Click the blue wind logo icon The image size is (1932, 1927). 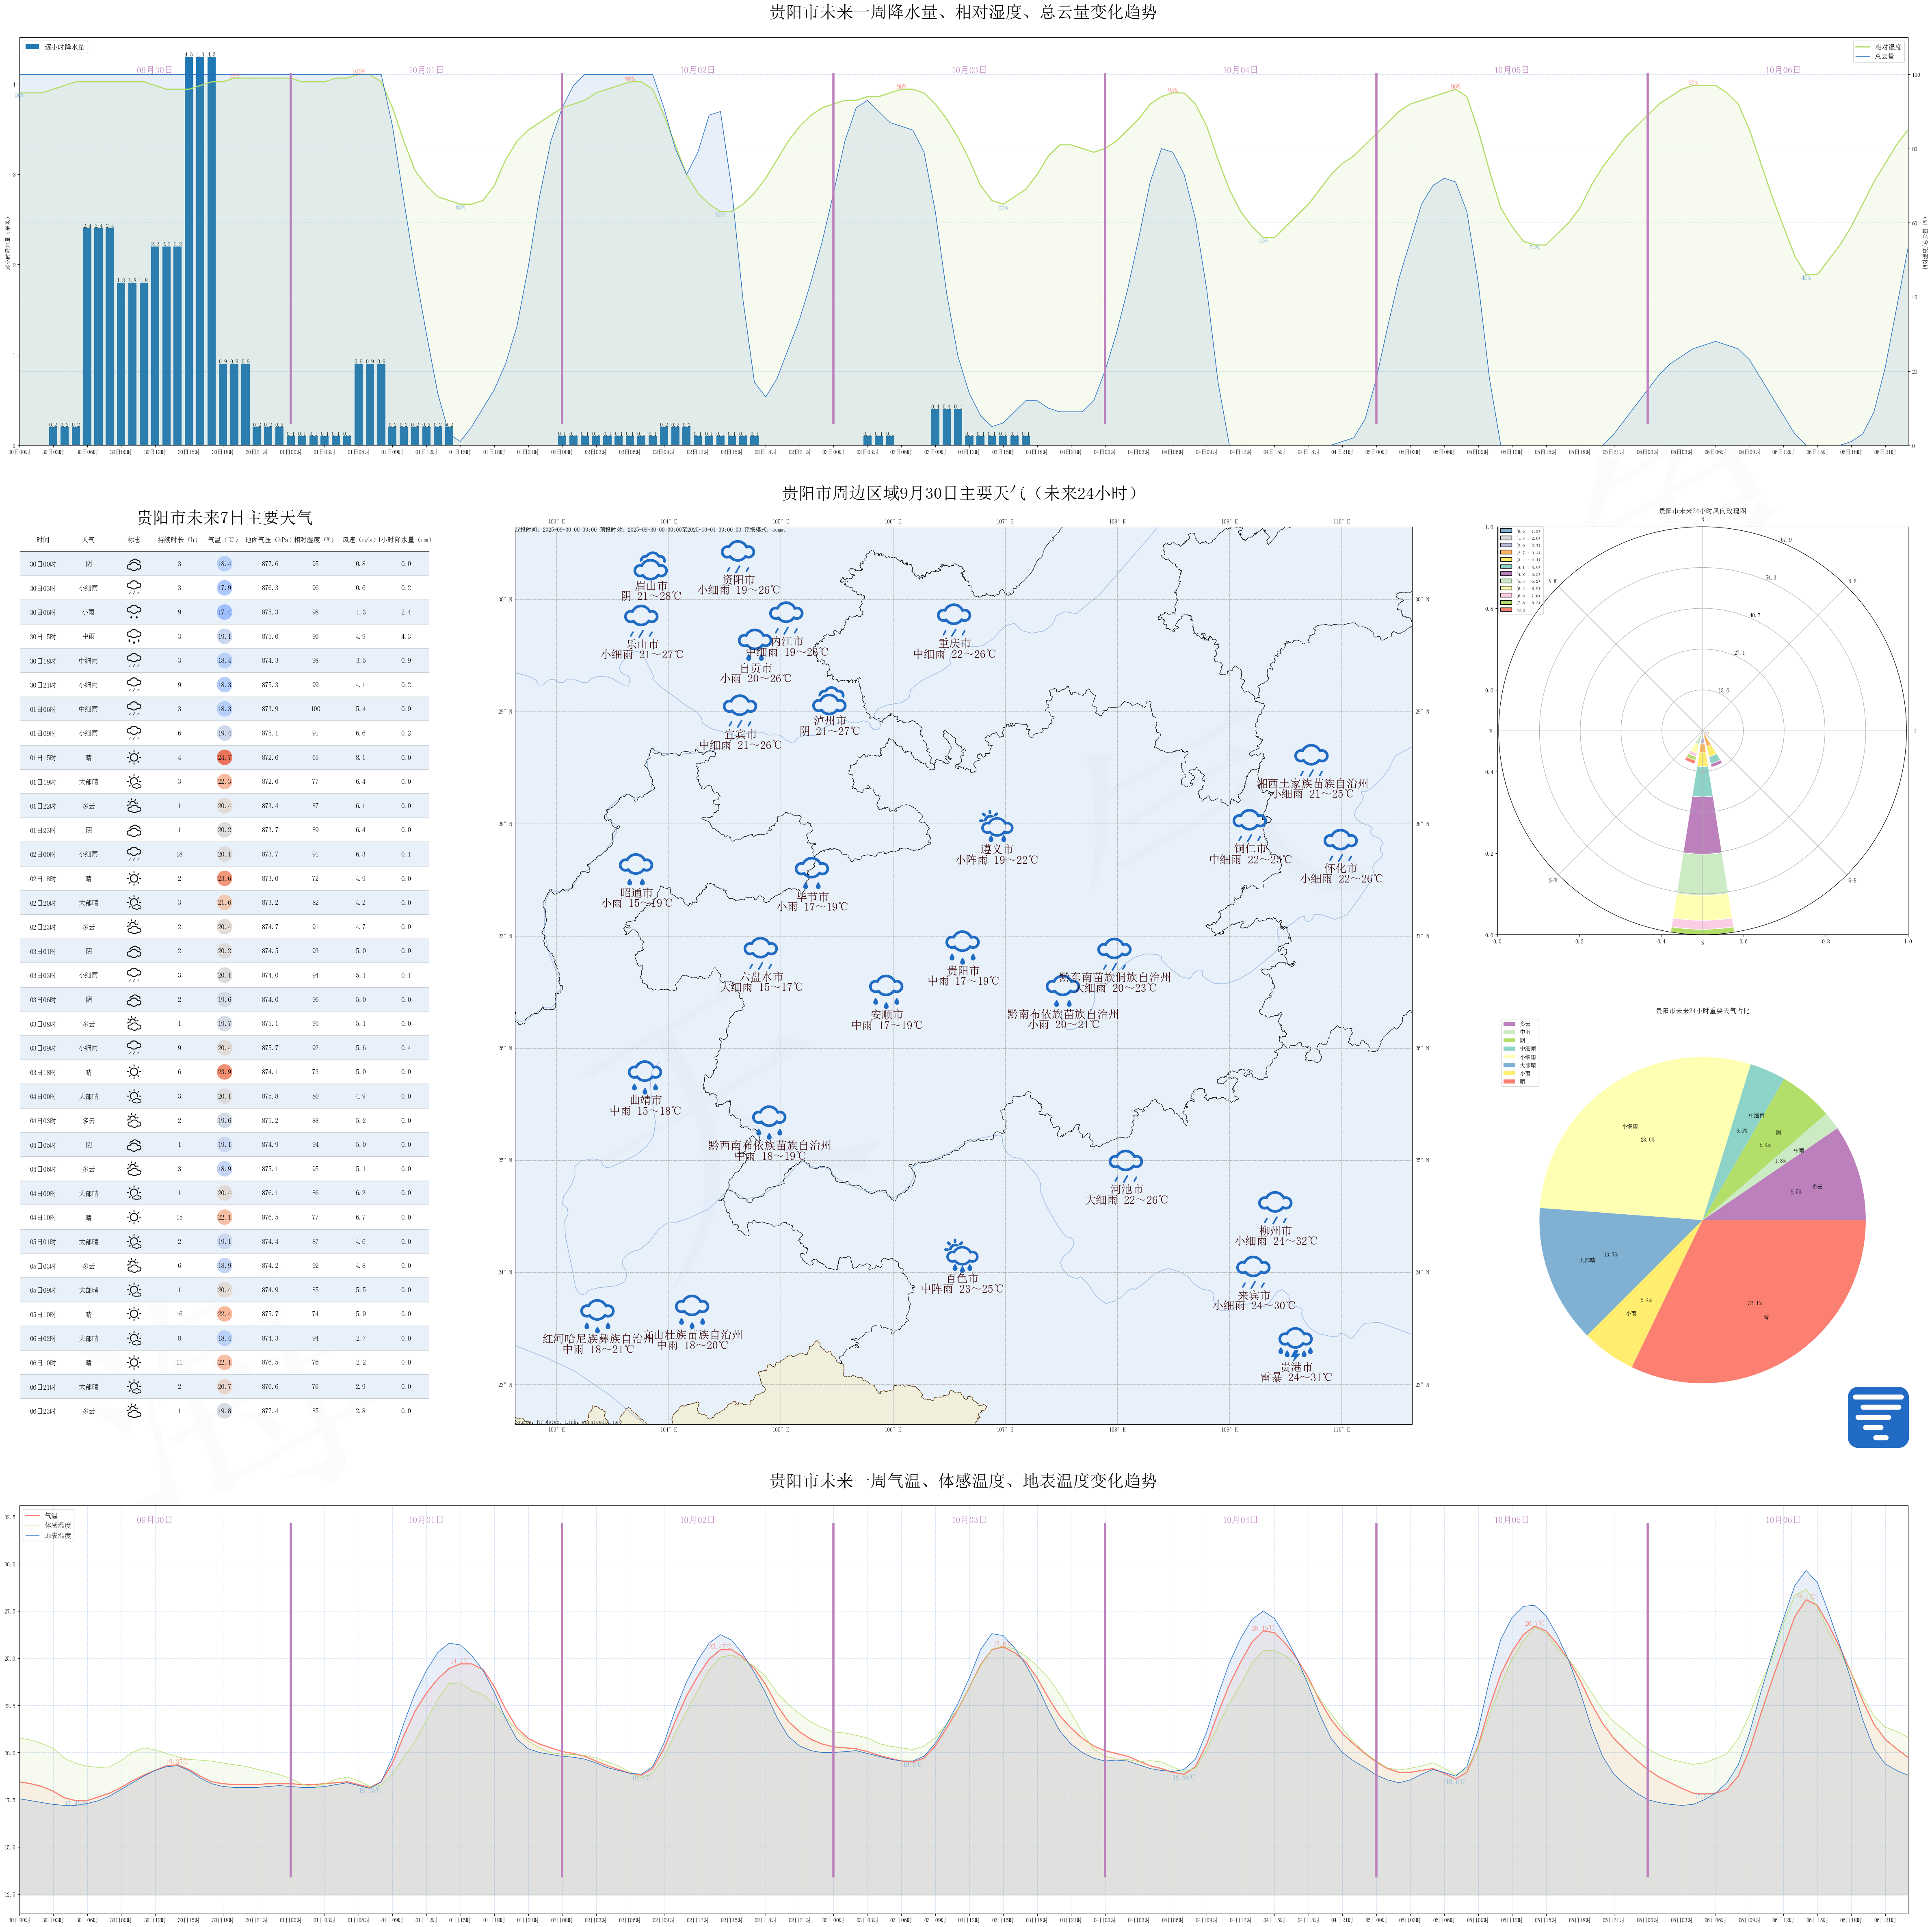[1877, 1416]
